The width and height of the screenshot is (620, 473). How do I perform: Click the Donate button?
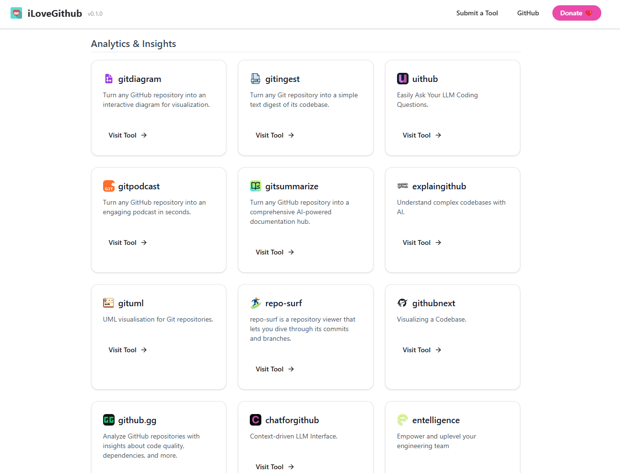coord(576,13)
